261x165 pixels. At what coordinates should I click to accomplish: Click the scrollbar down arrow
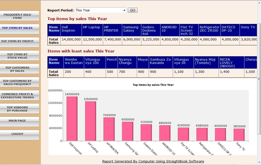coord(259,162)
